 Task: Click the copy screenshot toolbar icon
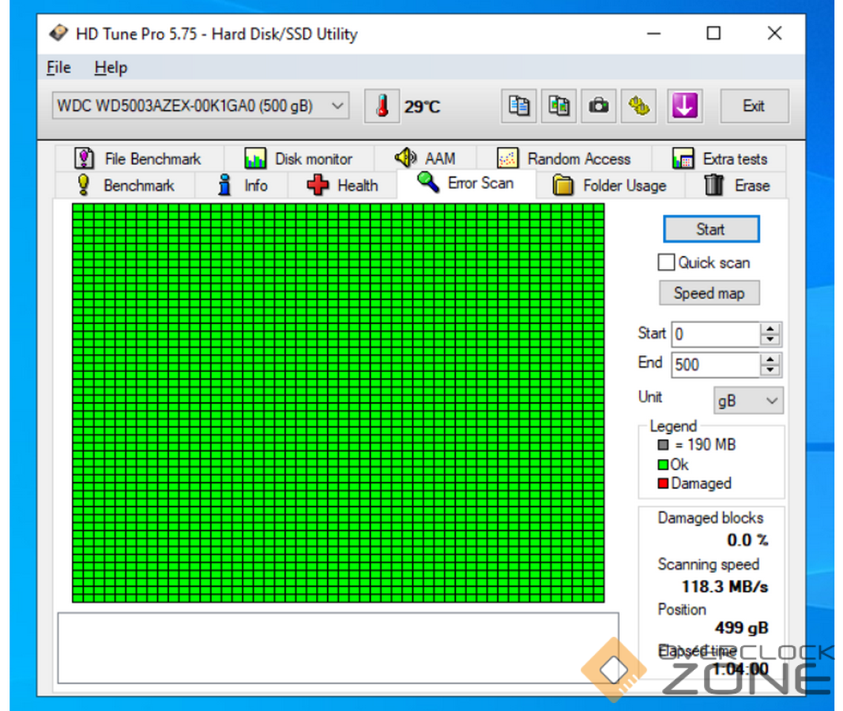click(x=559, y=106)
